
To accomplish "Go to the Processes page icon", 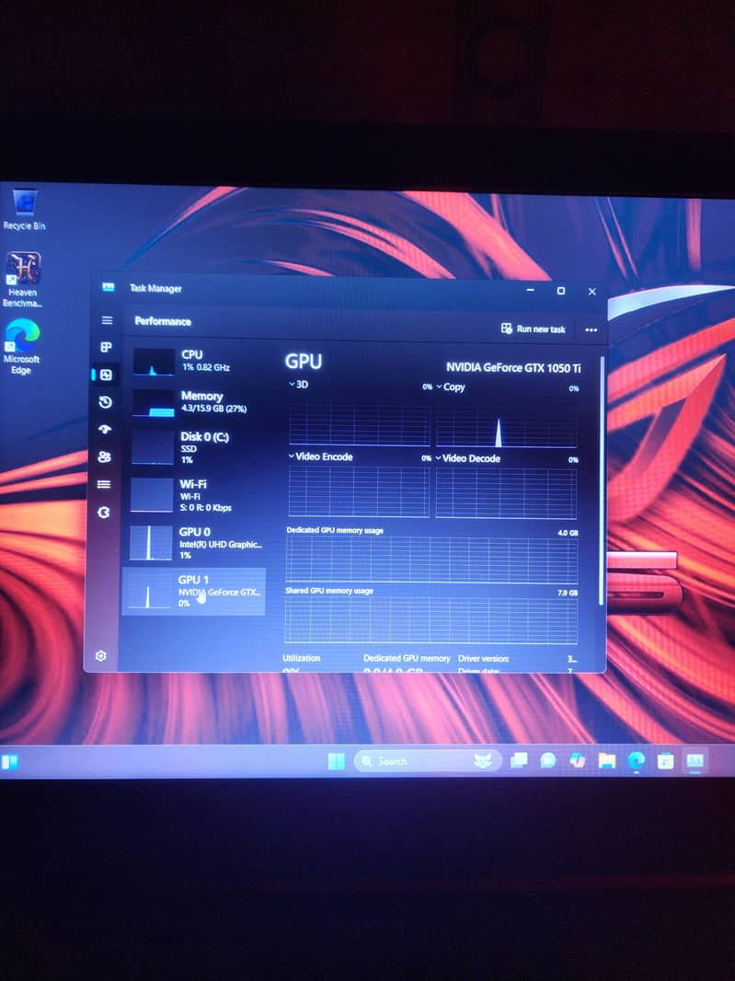I will tap(106, 348).
